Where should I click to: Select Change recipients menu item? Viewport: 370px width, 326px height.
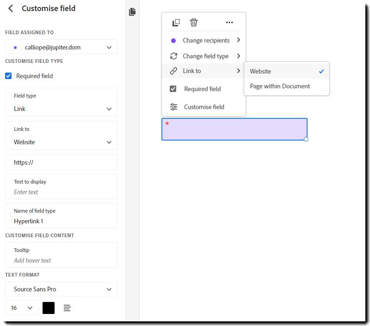point(204,40)
